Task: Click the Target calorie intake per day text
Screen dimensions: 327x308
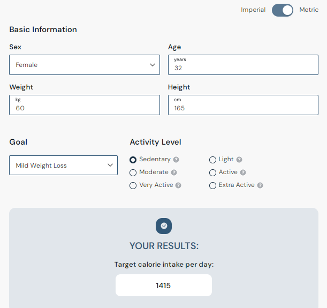Action: click(x=164, y=265)
